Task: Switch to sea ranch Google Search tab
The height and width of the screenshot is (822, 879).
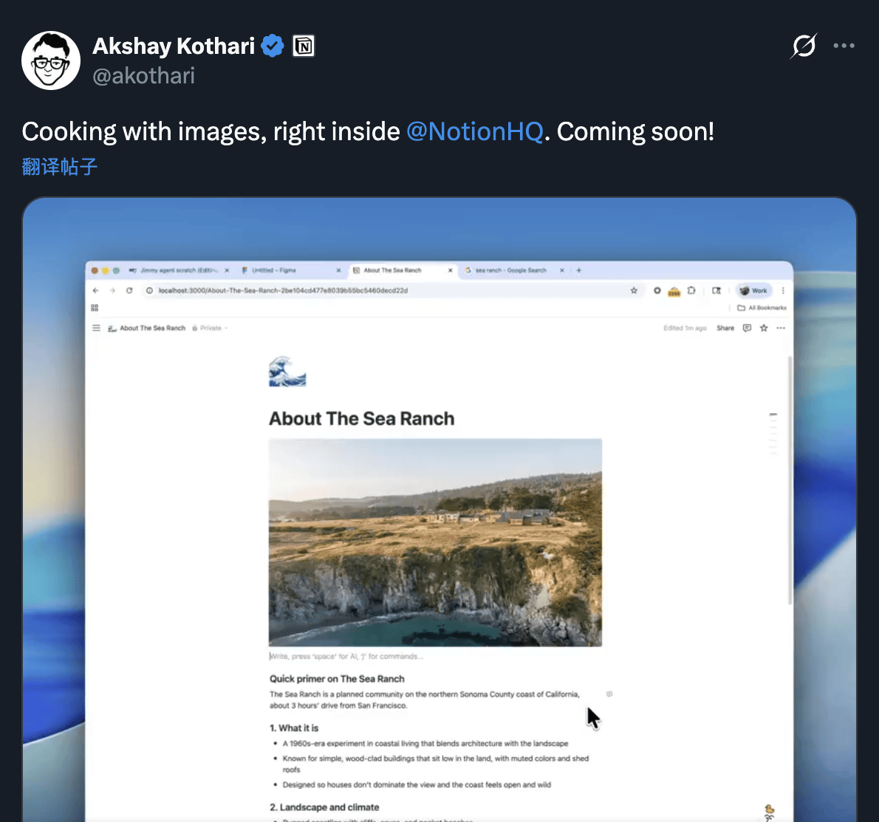Action: [x=510, y=271]
